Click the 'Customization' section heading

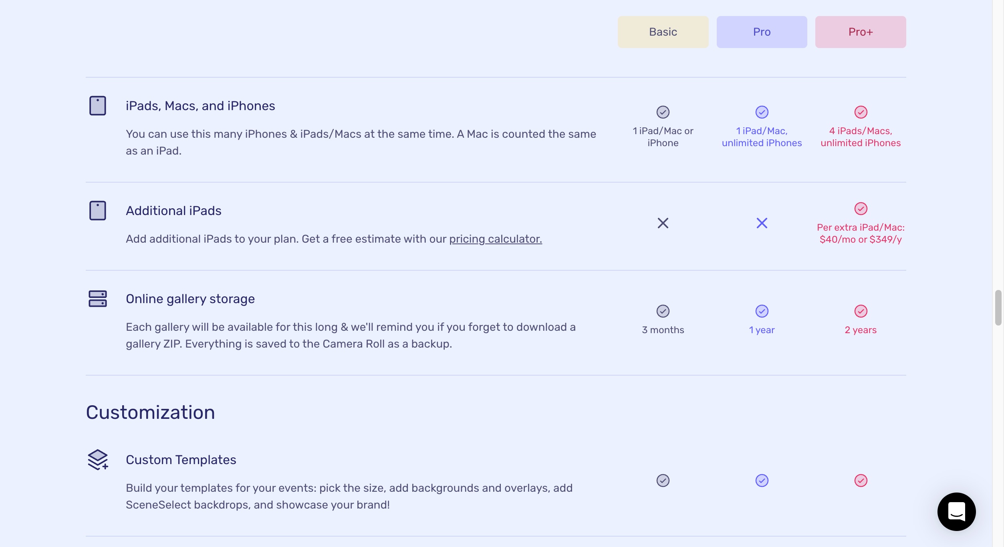tap(150, 412)
